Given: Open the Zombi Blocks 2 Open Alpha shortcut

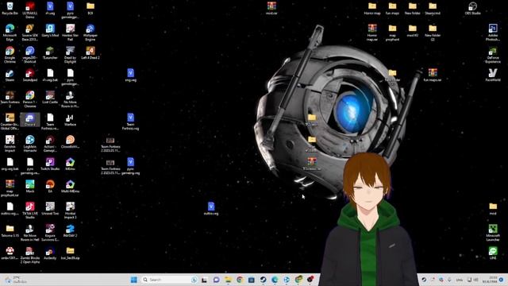Looking at the screenshot, I should point(30,255).
